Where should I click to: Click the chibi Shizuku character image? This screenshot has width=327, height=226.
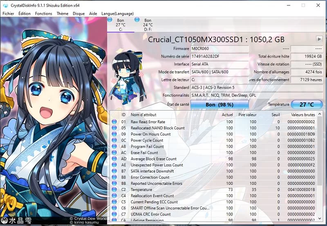pyautogui.click(x=128, y=78)
